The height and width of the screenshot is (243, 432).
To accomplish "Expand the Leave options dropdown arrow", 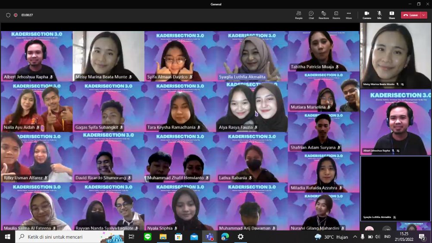I will pyautogui.click(x=424, y=15).
